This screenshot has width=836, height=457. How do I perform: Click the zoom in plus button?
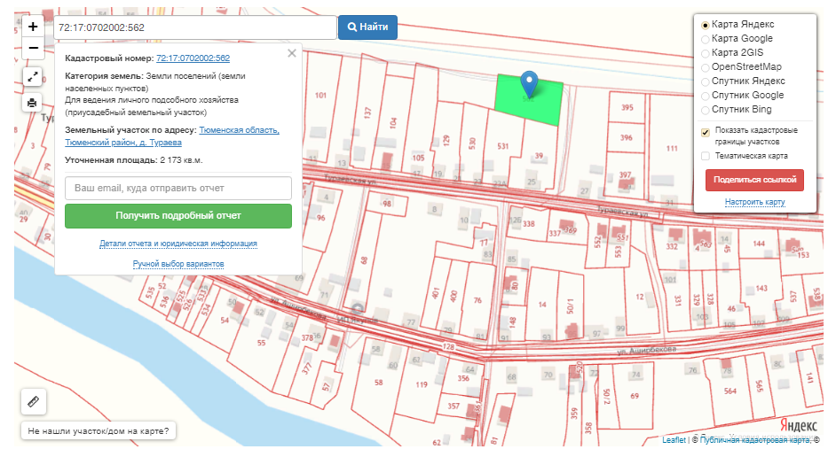(x=33, y=27)
